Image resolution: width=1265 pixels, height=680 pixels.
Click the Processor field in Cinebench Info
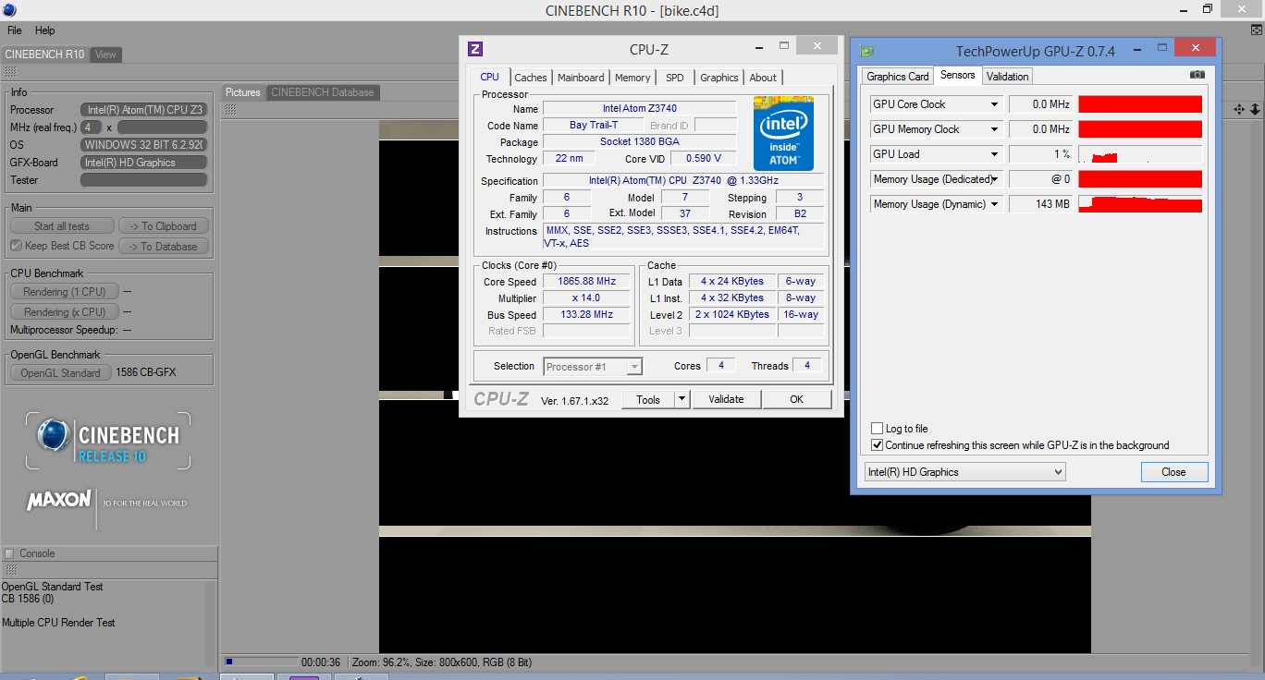143,110
